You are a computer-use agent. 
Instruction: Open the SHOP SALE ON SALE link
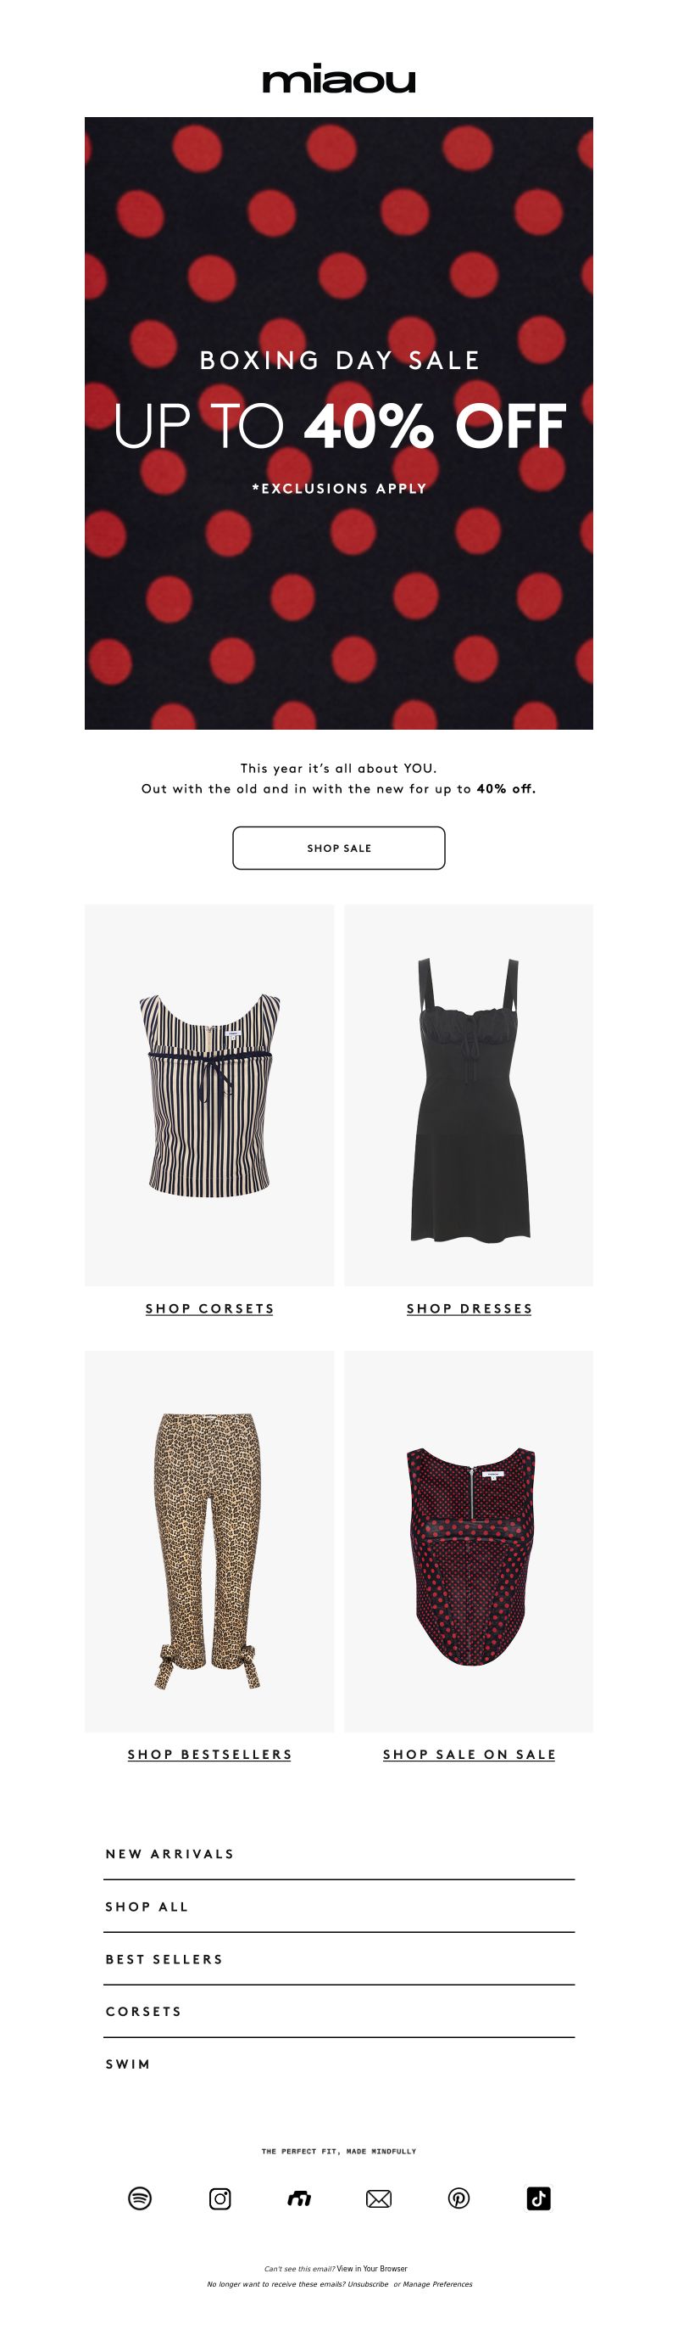click(x=469, y=1754)
